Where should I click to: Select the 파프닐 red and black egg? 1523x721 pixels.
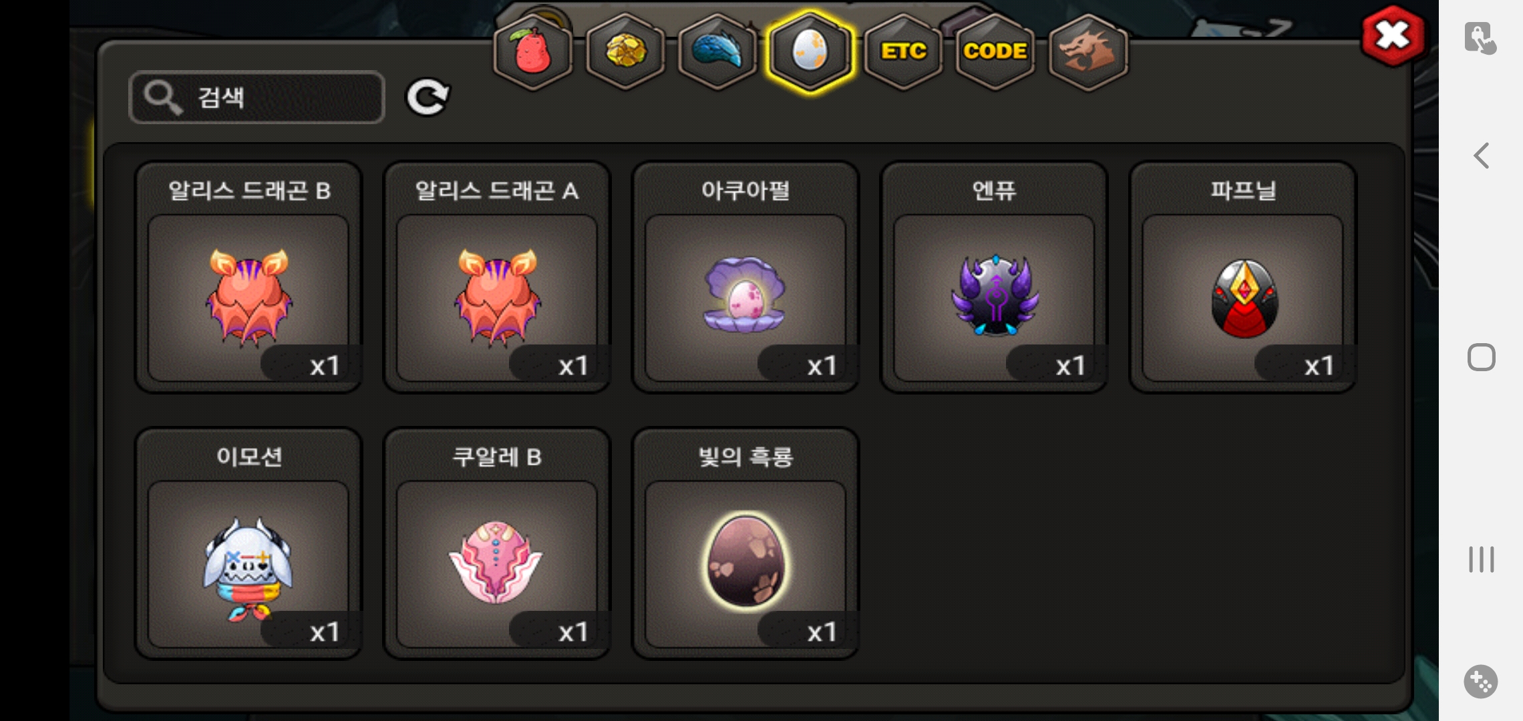[x=1242, y=277]
